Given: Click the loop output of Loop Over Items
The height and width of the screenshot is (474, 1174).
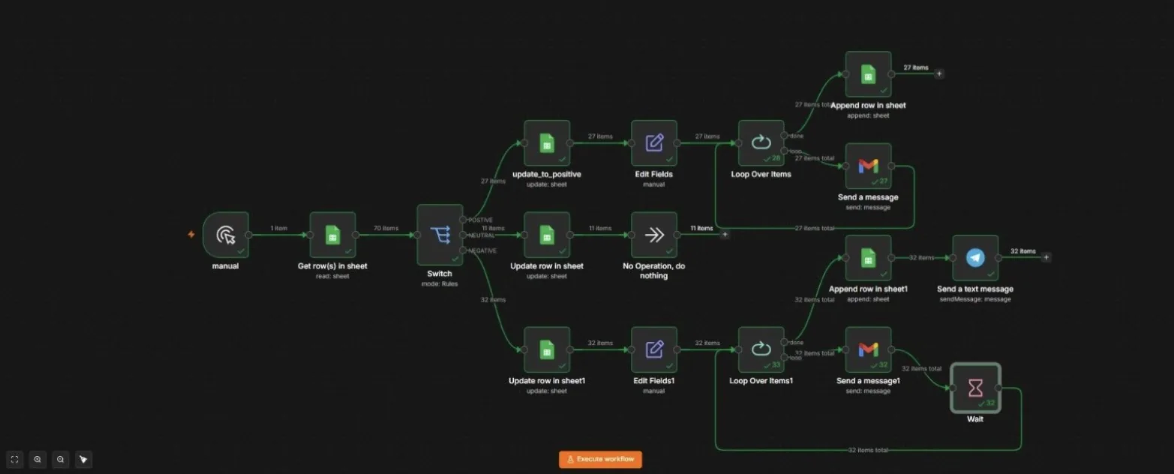Looking at the screenshot, I should [x=785, y=151].
